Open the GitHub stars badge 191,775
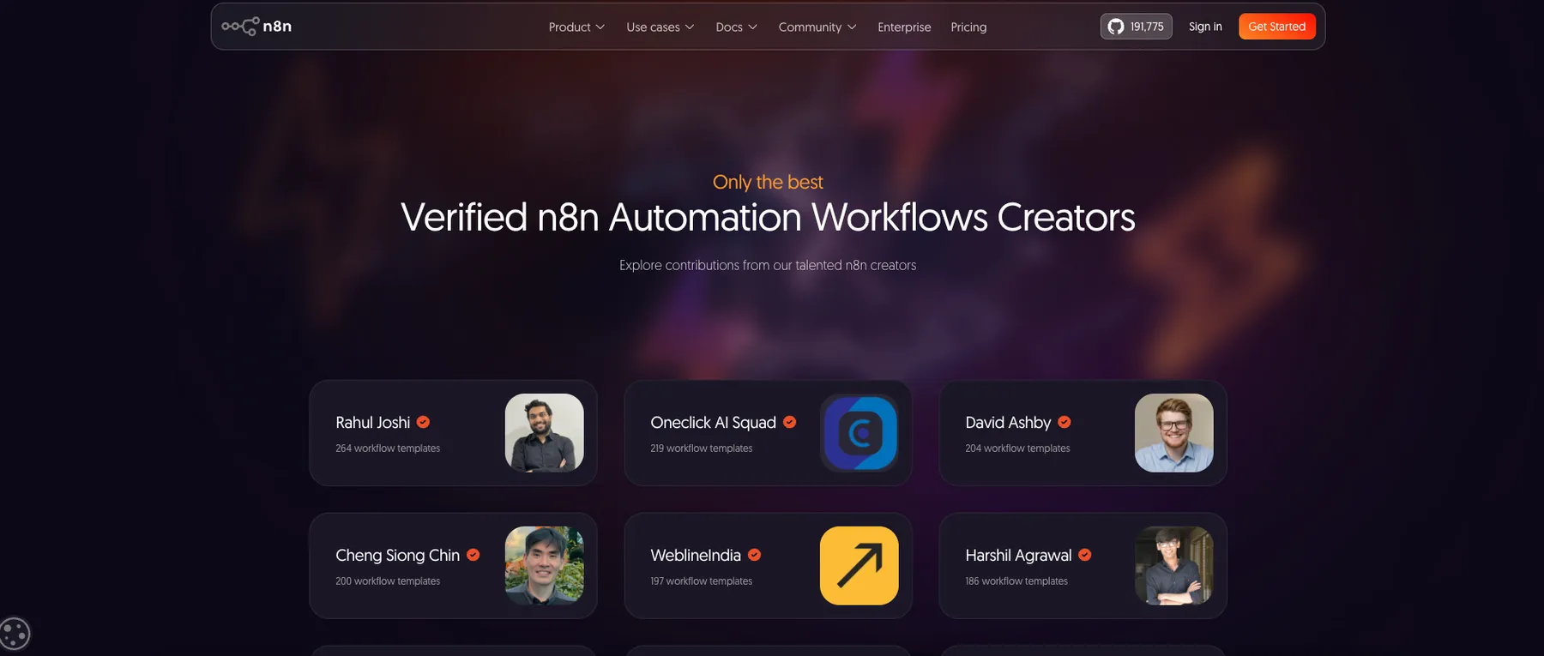Image resolution: width=1544 pixels, height=656 pixels. point(1136,27)
